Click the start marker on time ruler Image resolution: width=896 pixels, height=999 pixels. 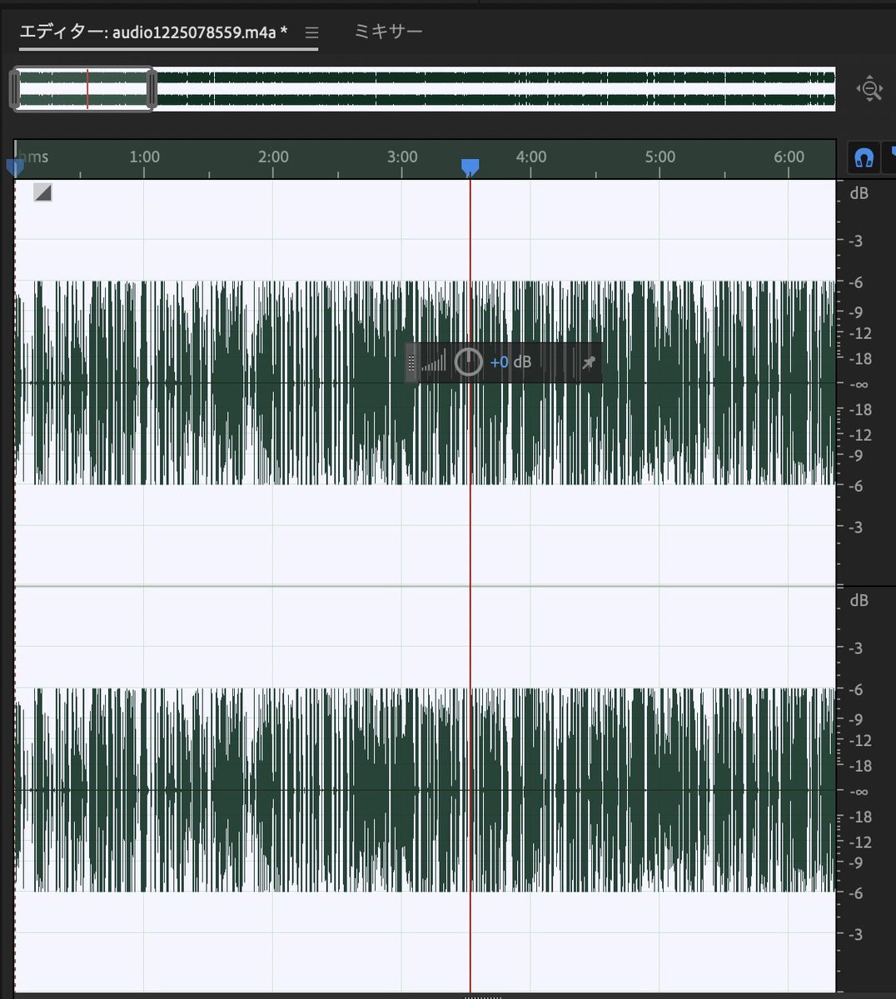15,167
